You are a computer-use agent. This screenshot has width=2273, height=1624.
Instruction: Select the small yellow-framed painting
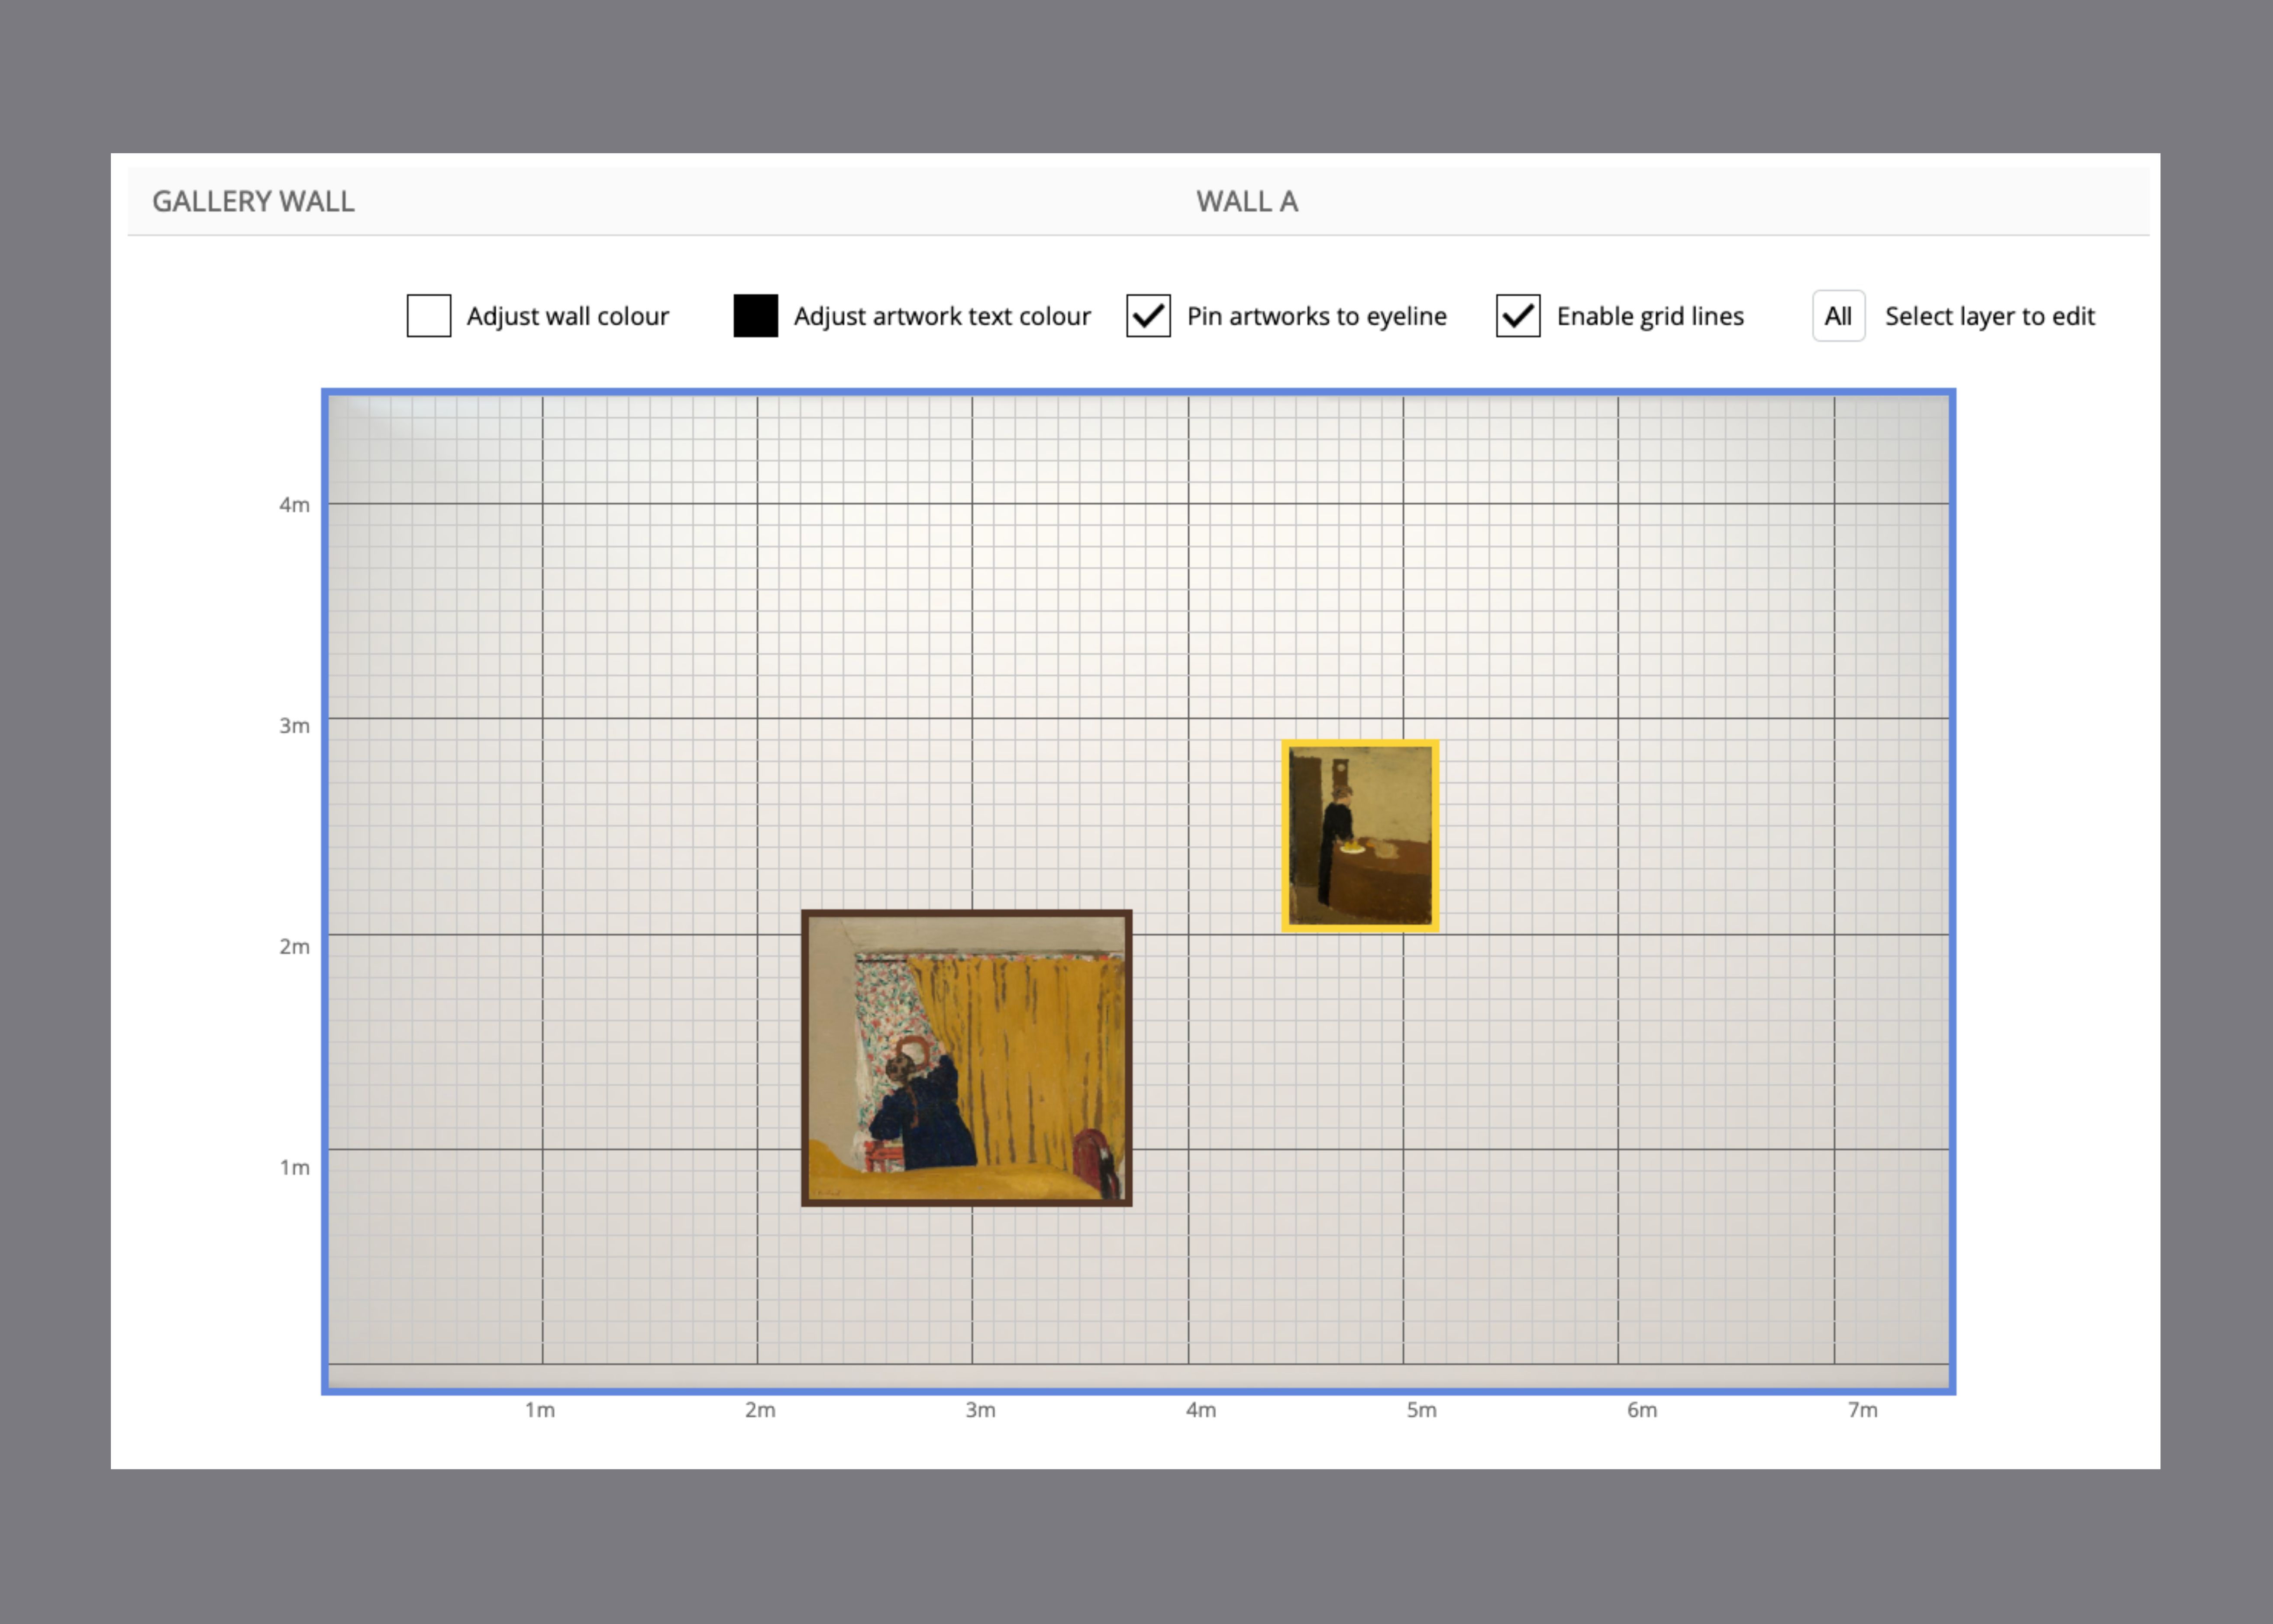click(x=1359, y=836)
